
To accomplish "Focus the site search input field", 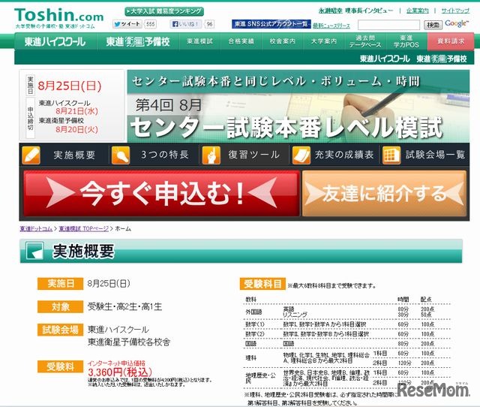I will coord(388,25).
